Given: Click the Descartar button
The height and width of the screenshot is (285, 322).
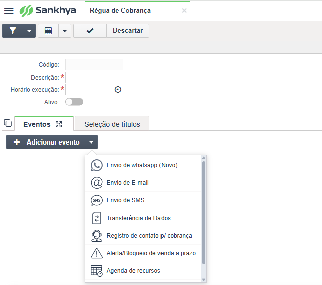Looking at the screenshot, I should point(128,31).
